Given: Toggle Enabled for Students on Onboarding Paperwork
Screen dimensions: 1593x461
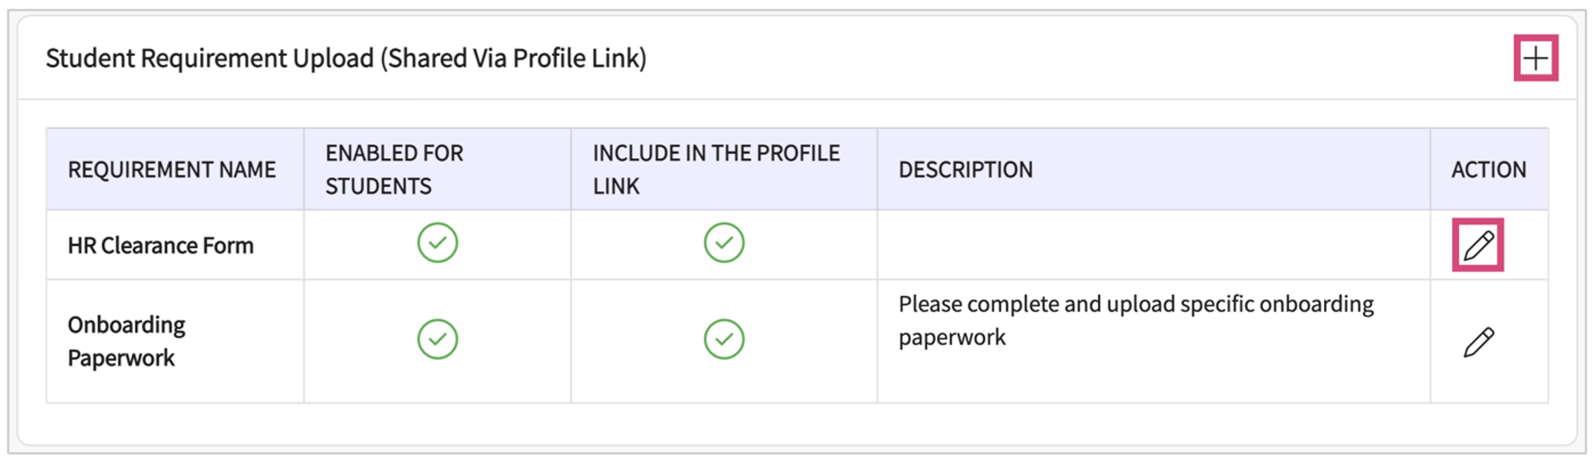Looking at the screenshot, I should [x=437, y=339].
